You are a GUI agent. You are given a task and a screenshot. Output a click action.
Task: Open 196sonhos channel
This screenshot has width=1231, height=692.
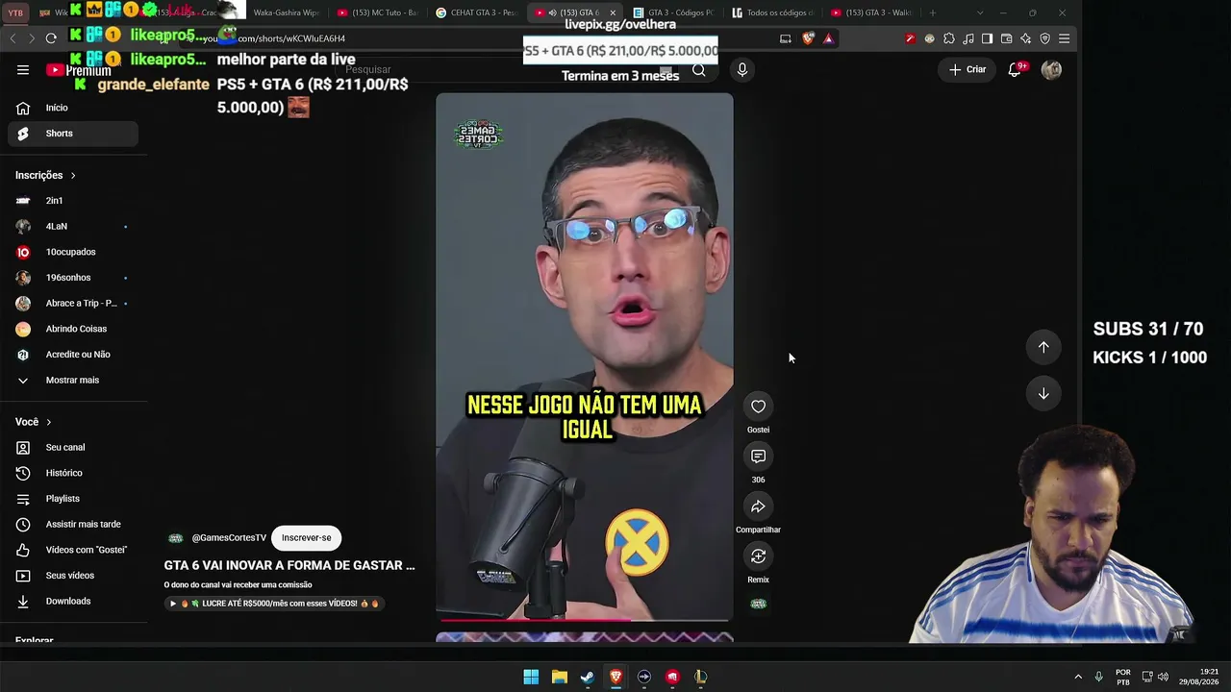click(x=73, y=278)
